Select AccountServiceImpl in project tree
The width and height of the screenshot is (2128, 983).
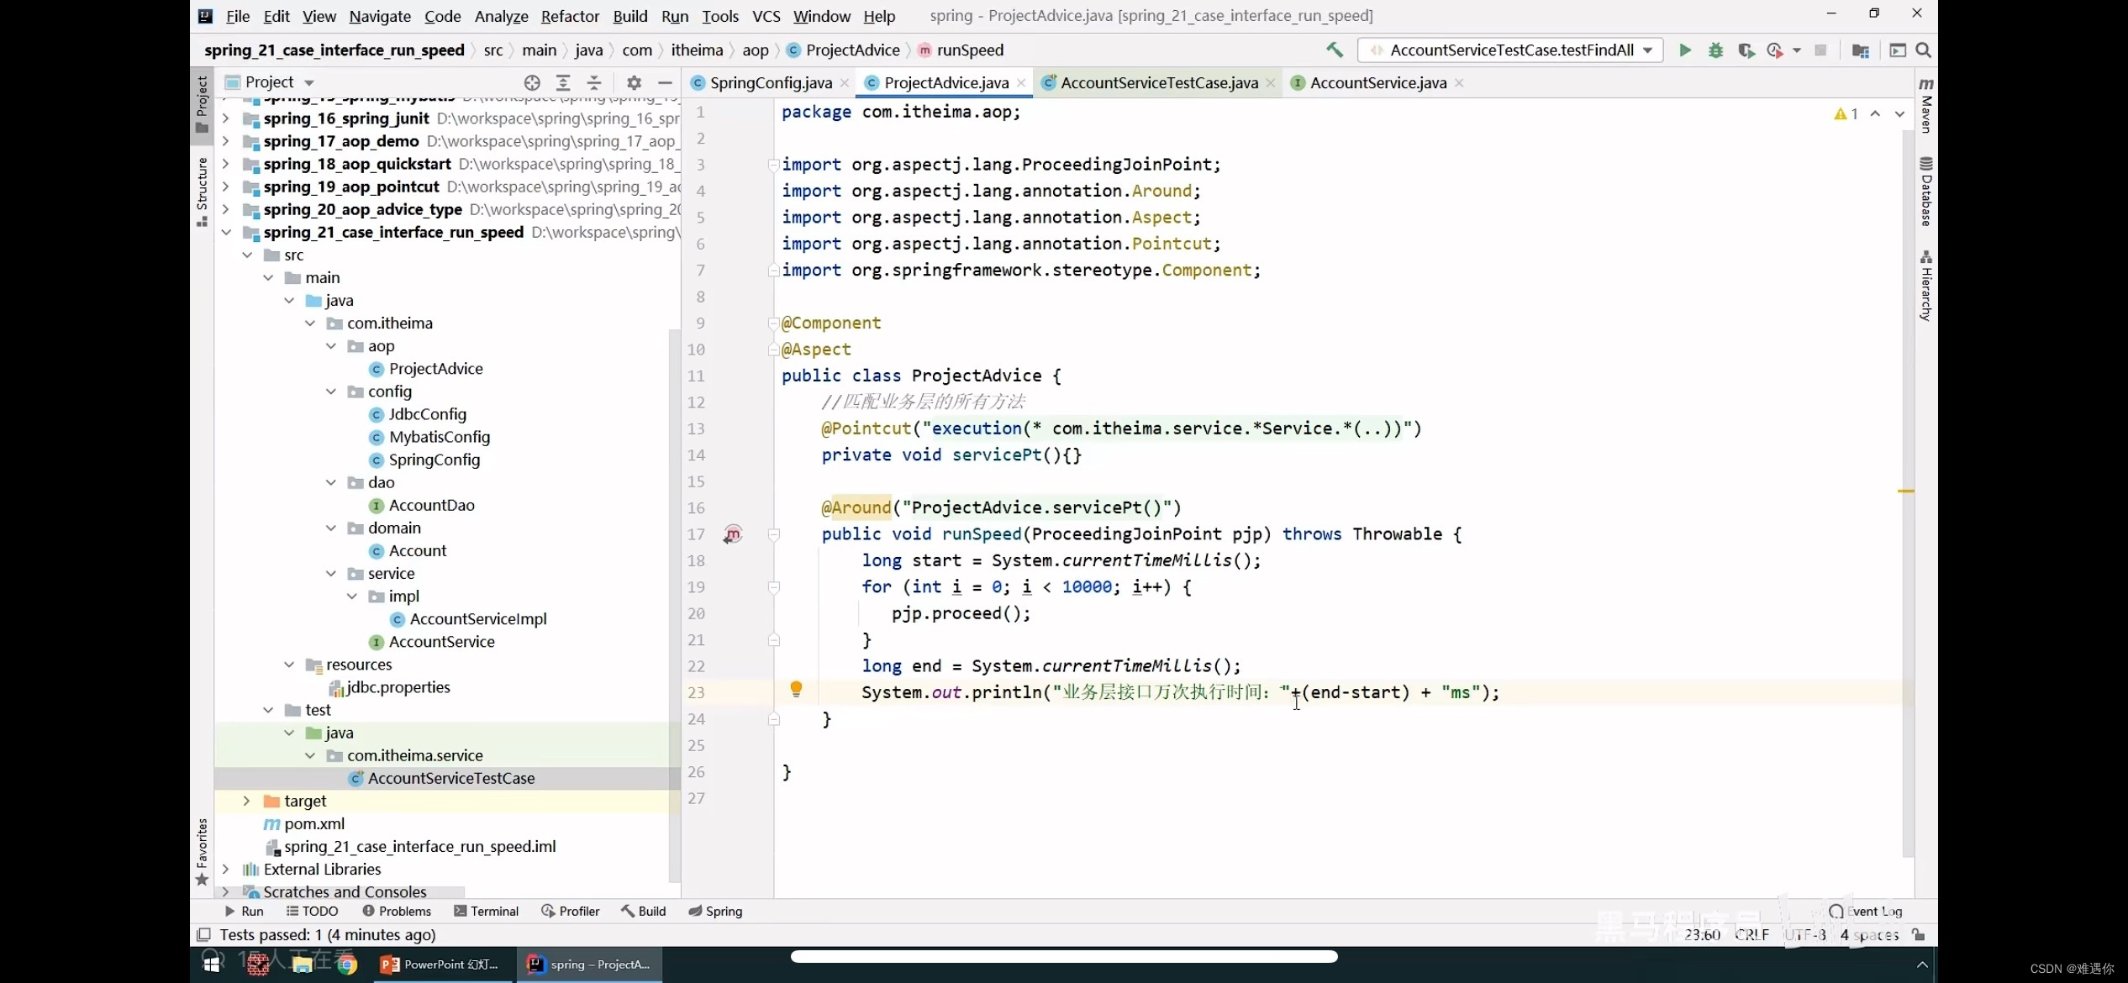477,619
